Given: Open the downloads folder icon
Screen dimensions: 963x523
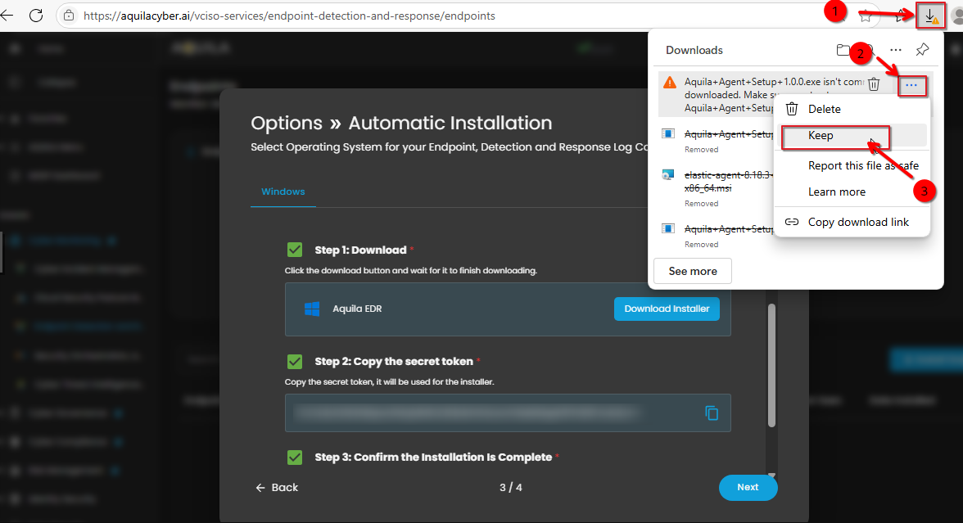Looking at the screenshot, I should [x=843, y=50].
